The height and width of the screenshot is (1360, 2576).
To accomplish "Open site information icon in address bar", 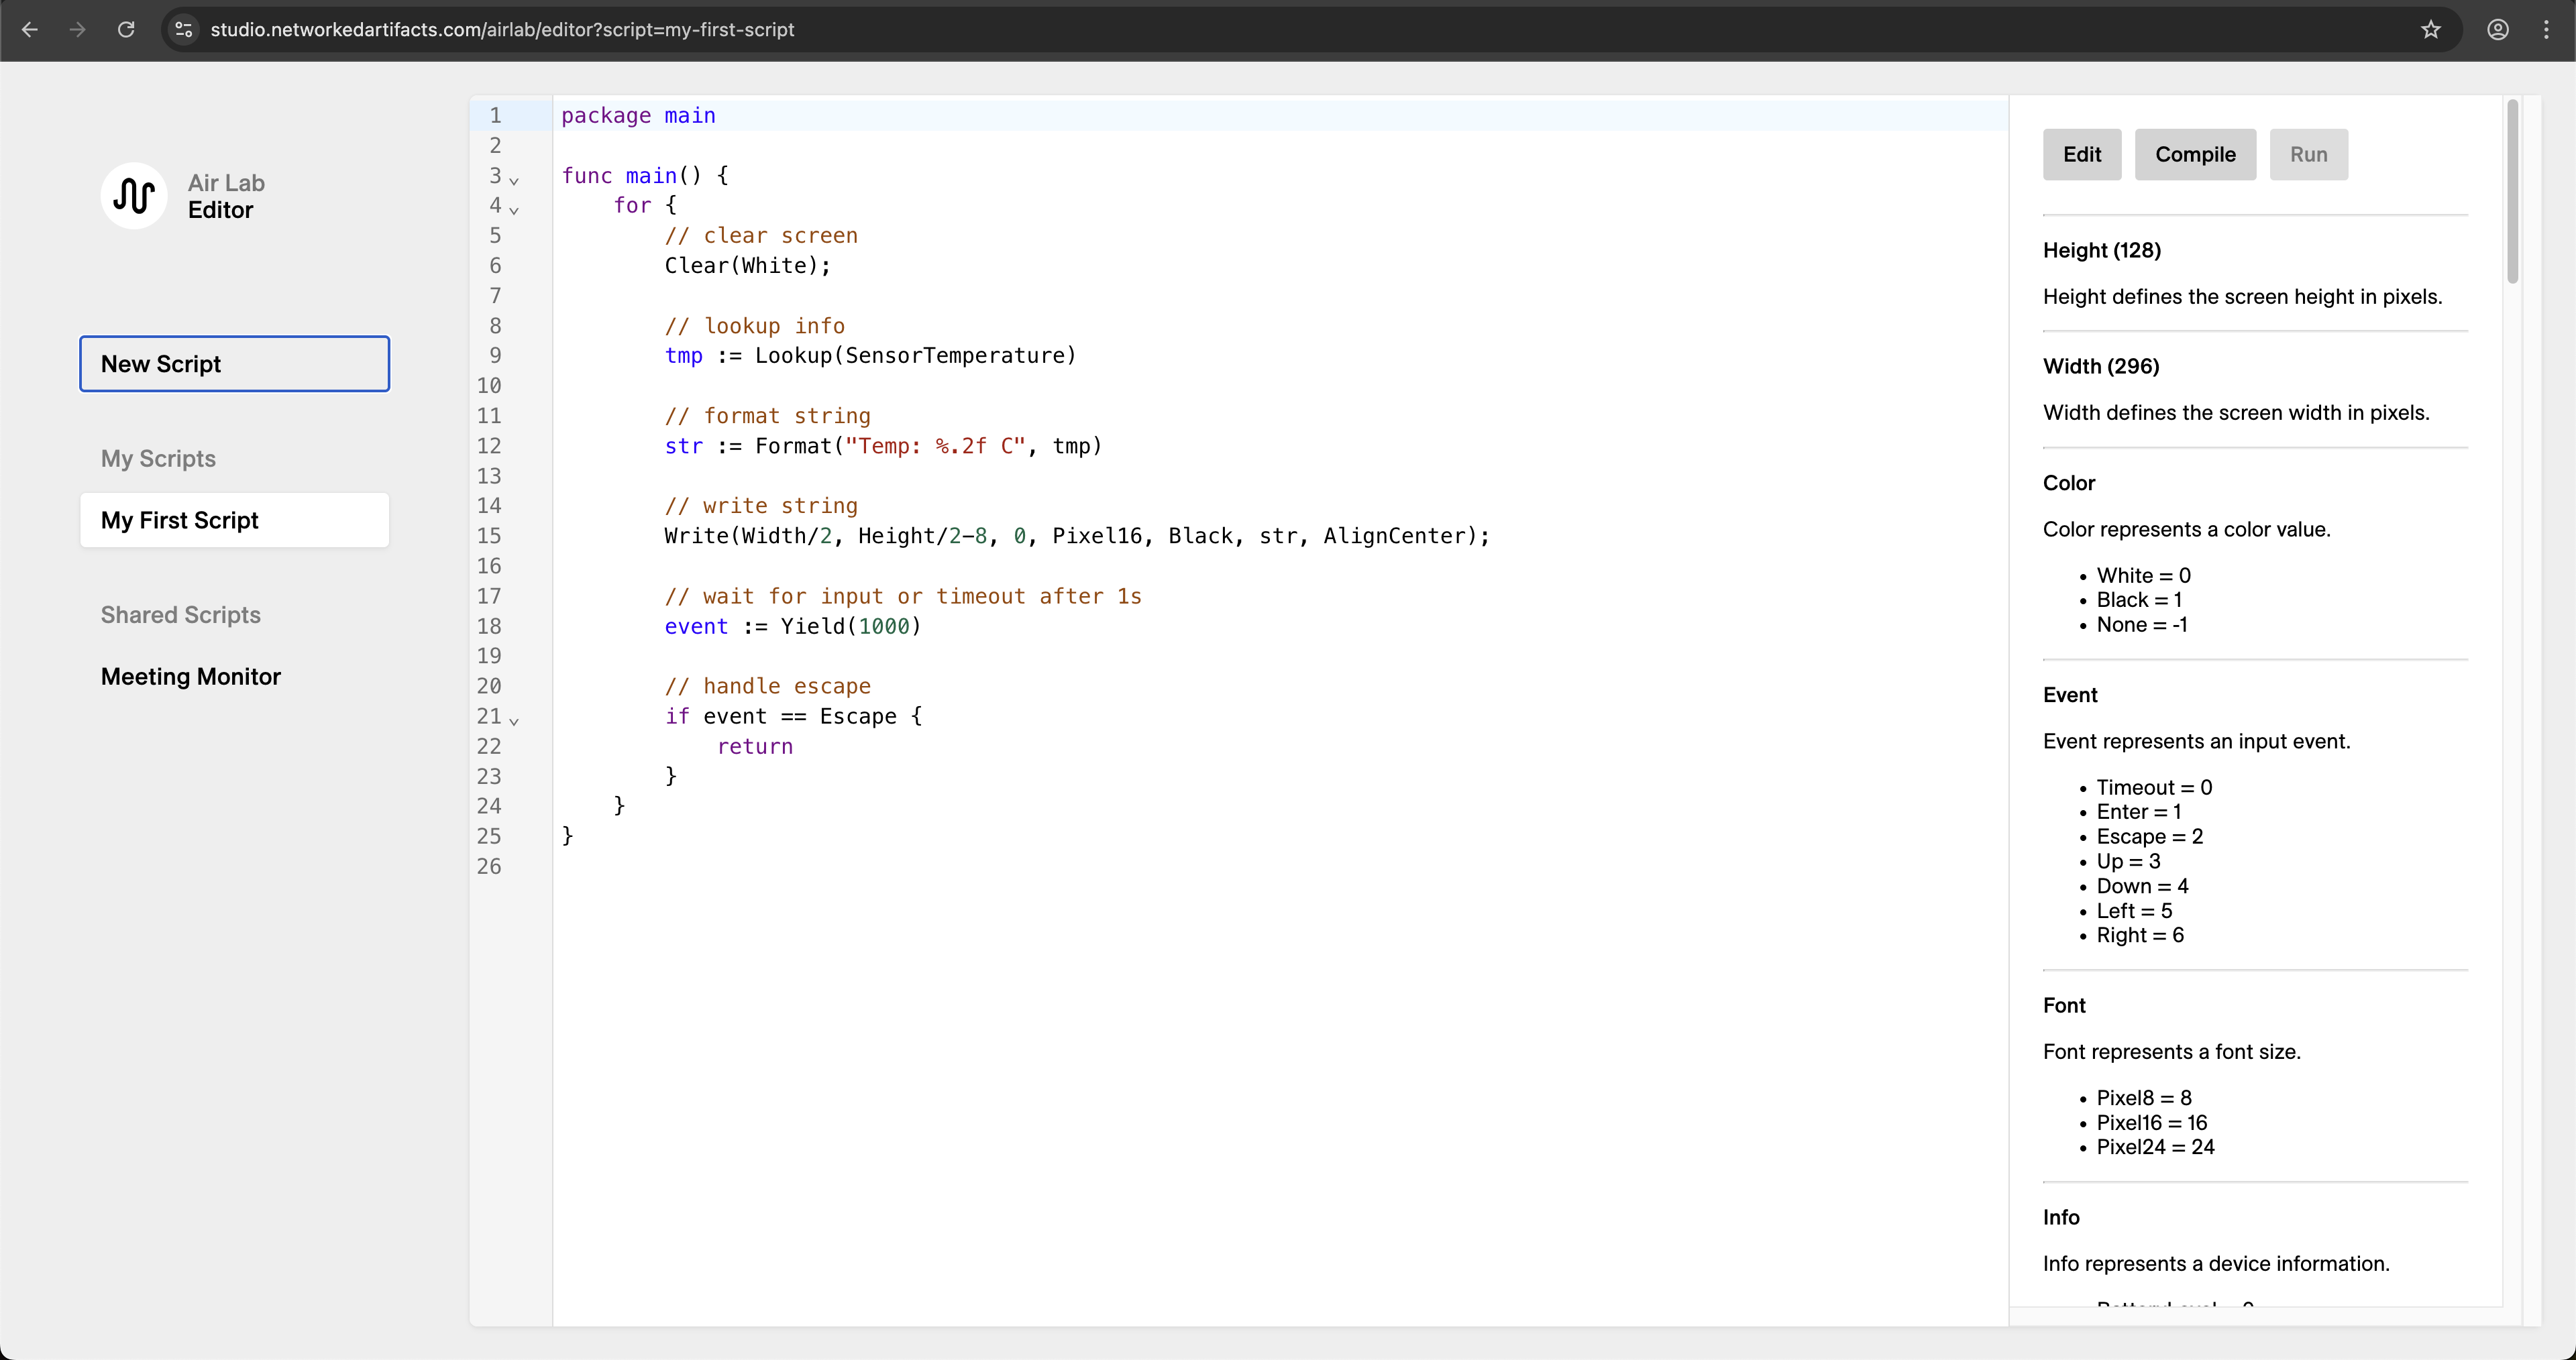I will (184, 30).
